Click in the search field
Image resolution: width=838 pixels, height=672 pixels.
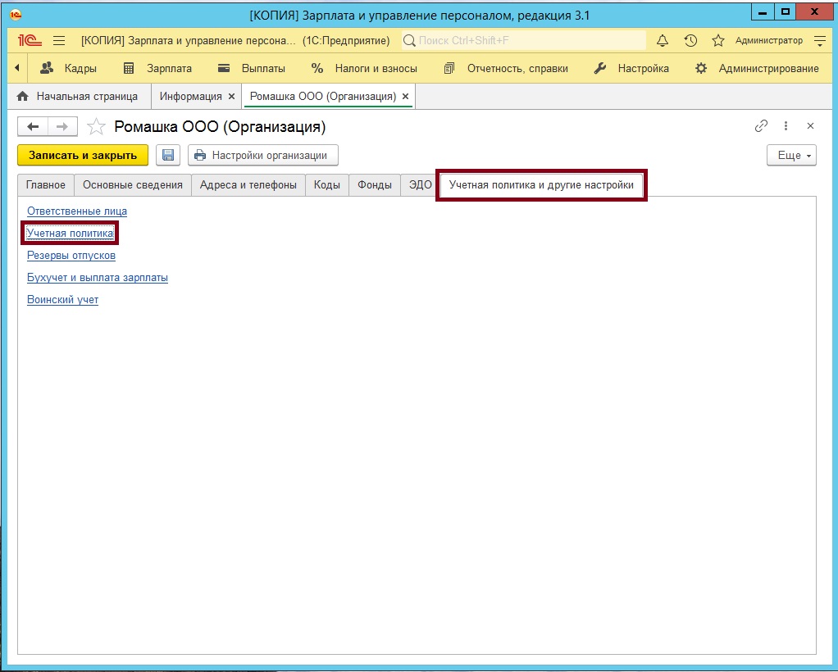pos(525,40)
